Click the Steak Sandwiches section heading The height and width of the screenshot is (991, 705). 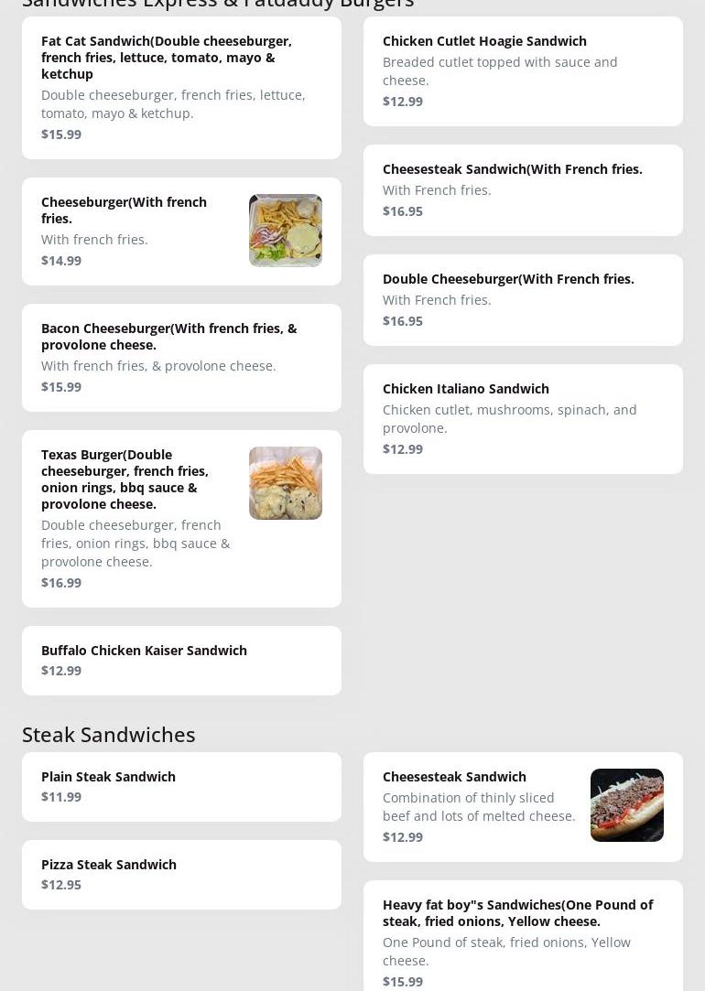tap(109, 735)
